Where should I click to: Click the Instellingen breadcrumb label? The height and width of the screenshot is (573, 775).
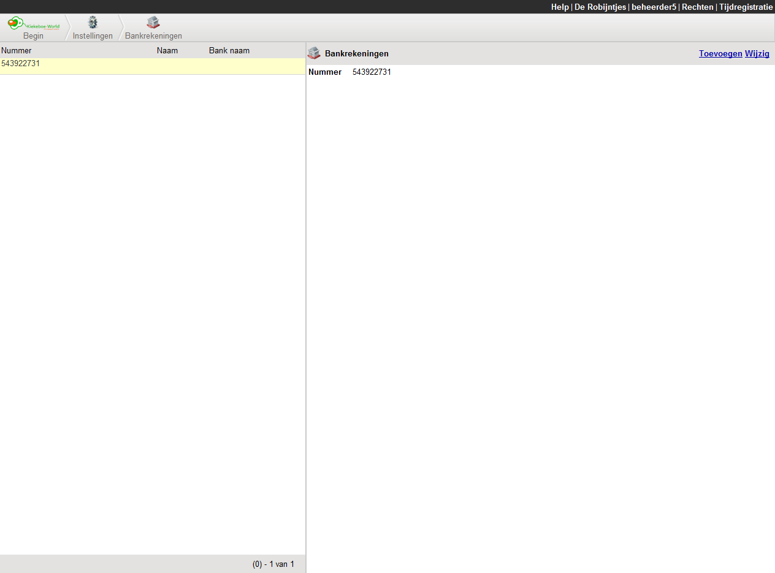coord(93,36)
